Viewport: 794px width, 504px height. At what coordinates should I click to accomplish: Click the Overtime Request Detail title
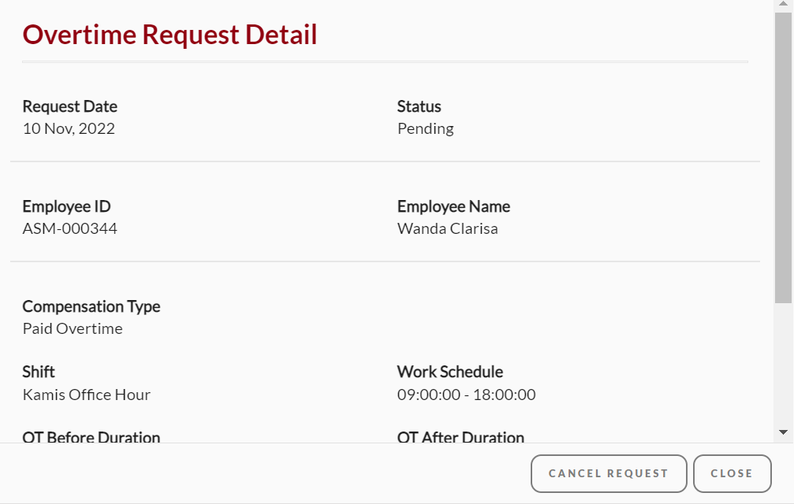170,34
